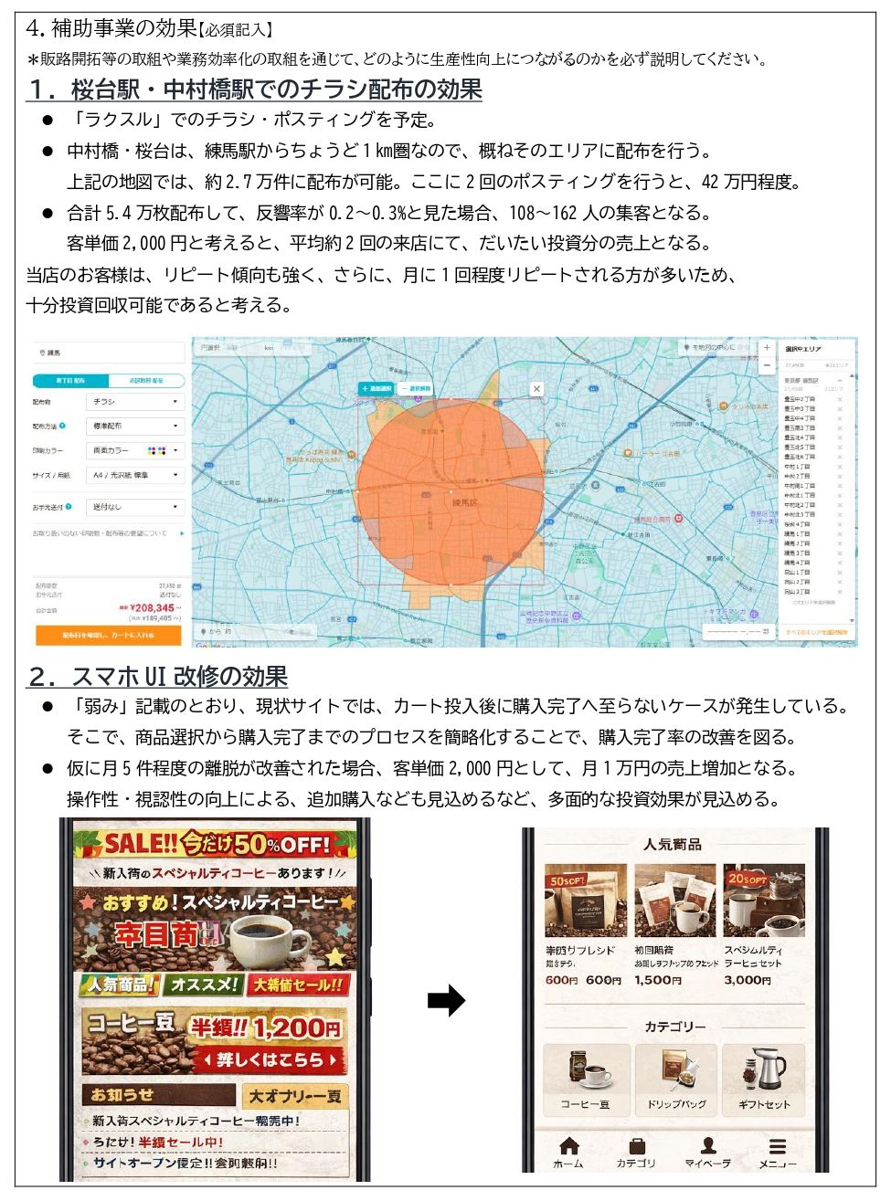Viewport: 891px width, 1201px height.
Task: Open the カテゴリ briefcase icon in the bottom bar
Action: [637, 1146]
